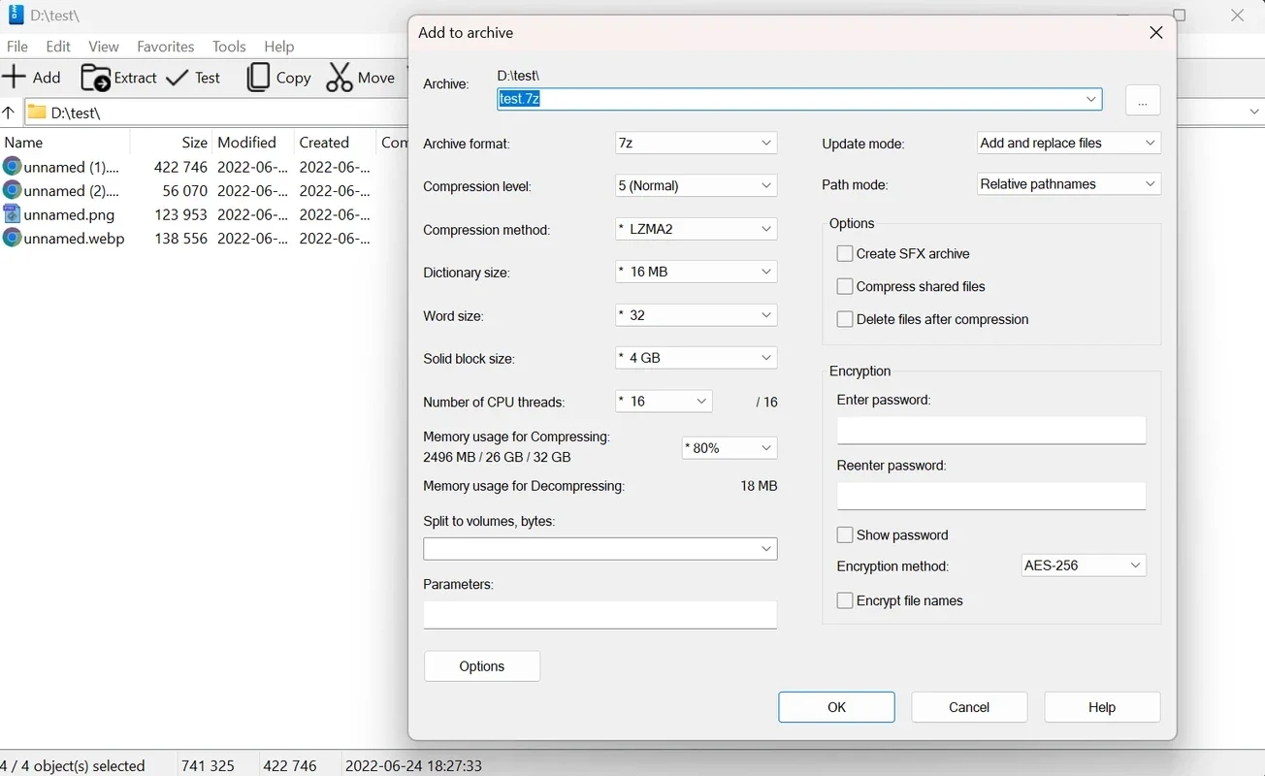Open the memory usage 80% dropdown
Image resolution: width=1265 pixels, height=776 pixels.
(x=730, y=448)
